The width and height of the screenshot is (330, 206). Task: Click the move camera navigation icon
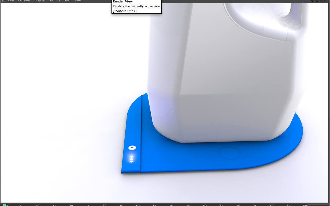pyautogui.click(x=313, y=1)
